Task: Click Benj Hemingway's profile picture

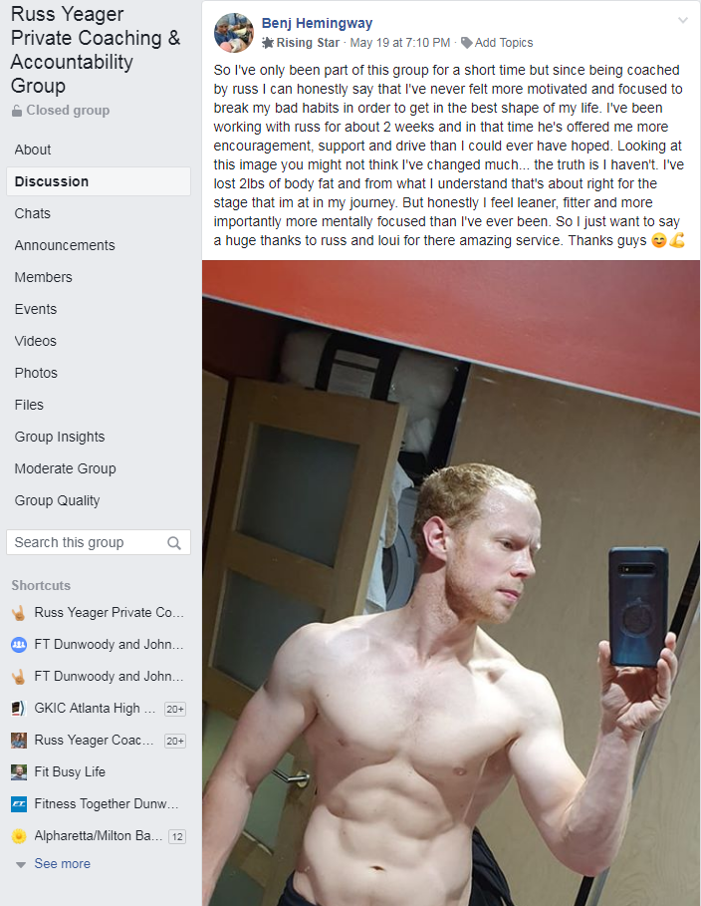Action: tap(234, 32)
